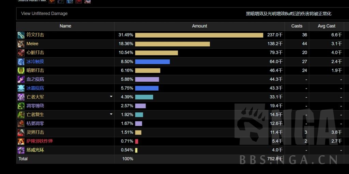This screenshot has height=174, width=349.
Task: Toggle the red Source Auras Filter icon
Action: [x=79, y=1]
